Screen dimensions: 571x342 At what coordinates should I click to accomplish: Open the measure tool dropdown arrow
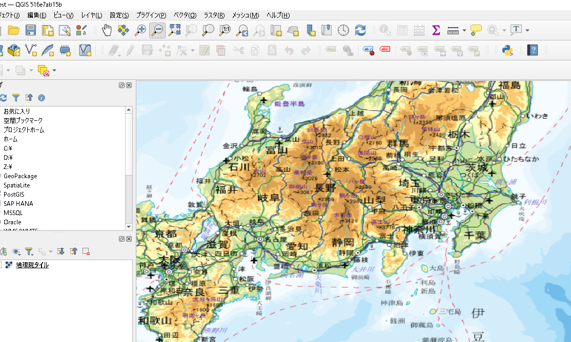click(464, 31)
